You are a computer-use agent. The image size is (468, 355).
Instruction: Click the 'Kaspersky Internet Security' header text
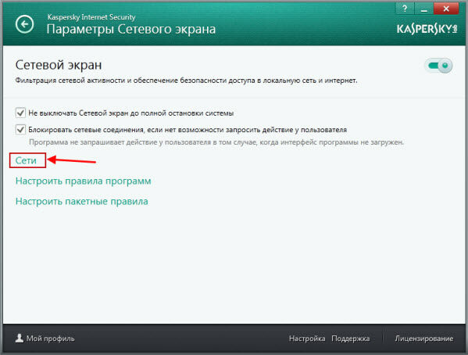91,17
